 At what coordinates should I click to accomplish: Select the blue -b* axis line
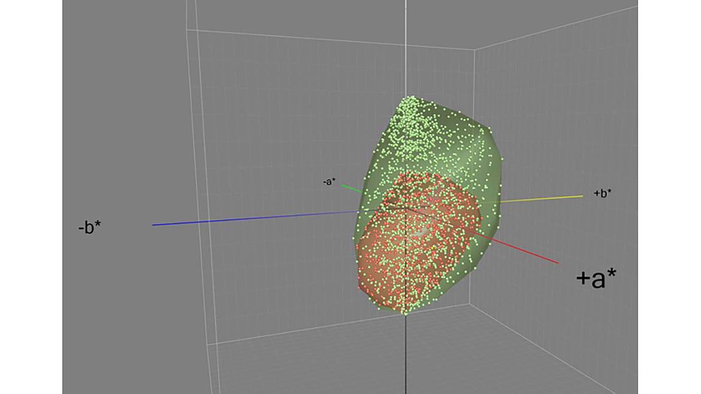(x=255, y=218)
